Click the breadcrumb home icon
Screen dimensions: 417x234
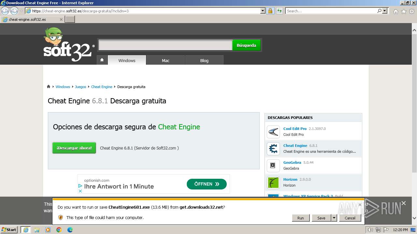click(49, 87)
